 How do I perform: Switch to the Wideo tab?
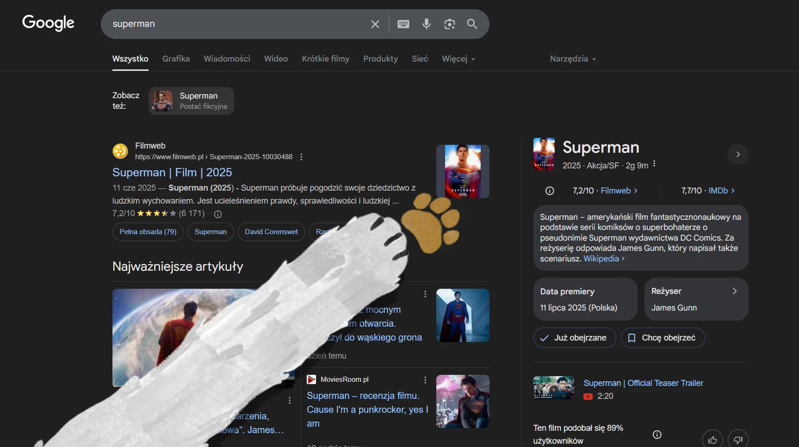coord(276,59)
